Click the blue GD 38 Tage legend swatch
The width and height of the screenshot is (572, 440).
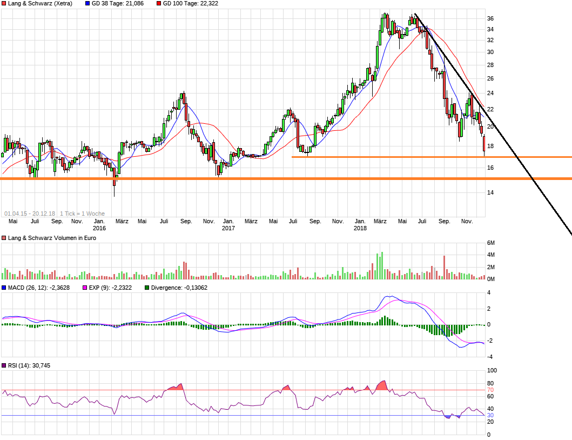click(x=87, y=4)
